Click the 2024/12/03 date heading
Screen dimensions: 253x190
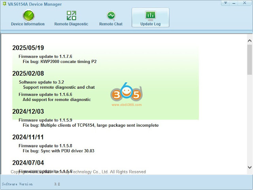click(x=28, y=111)
